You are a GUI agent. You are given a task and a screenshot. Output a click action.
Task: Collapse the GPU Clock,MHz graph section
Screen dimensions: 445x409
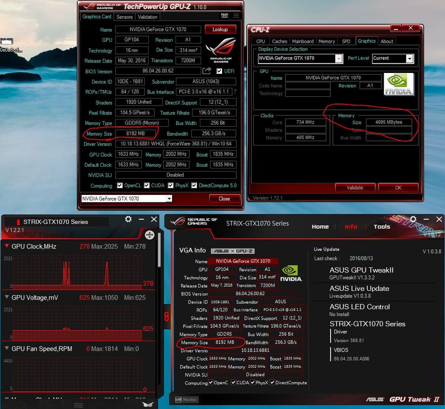pos(7,246)
